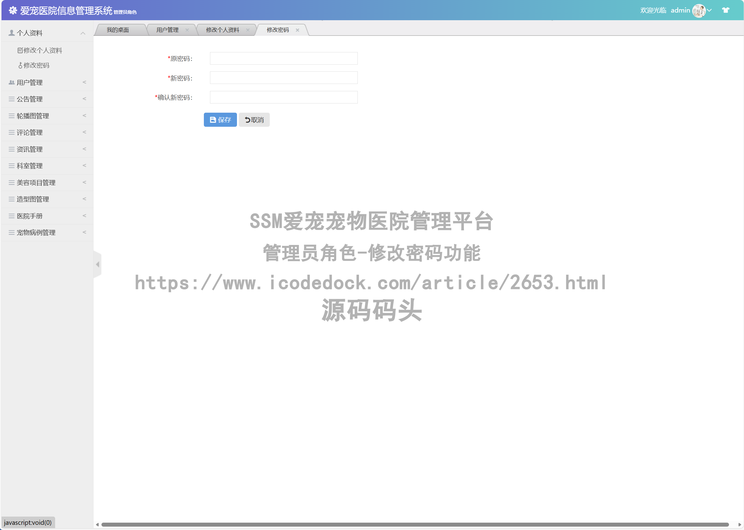Viewport: 744px width, 530px height.
Task: Open the admin account dropdown arrow
Action: coord(709,10)
